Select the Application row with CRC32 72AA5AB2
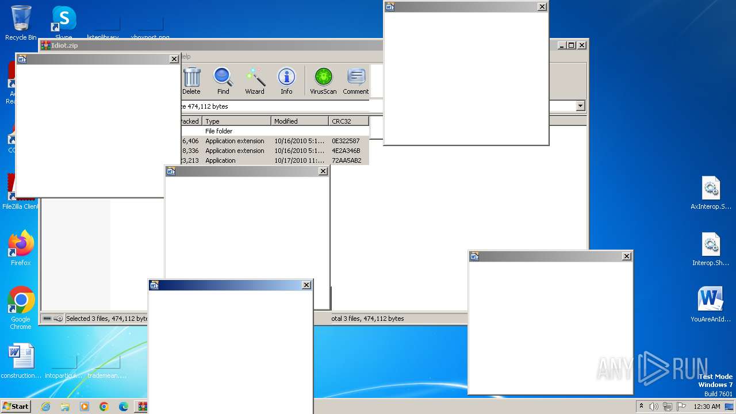Screen dimensions: 736x414 (x=274, y=160)
